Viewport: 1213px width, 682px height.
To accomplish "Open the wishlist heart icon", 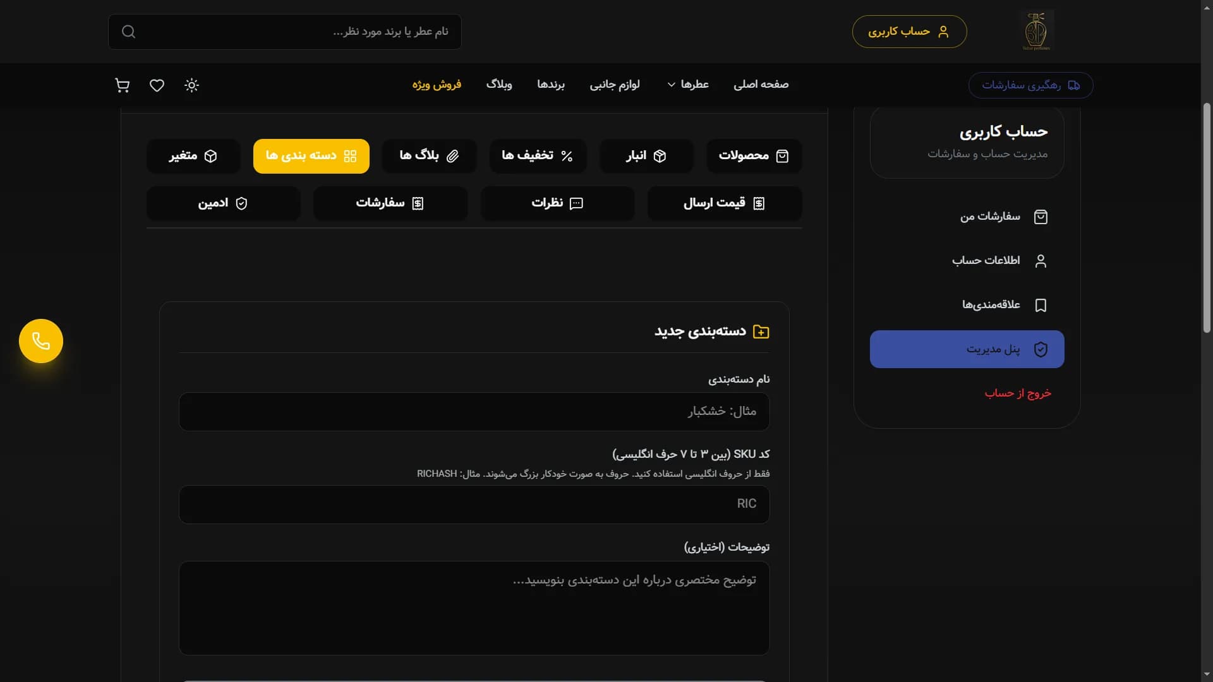I will pyautogui.click(x=157, y=85).
